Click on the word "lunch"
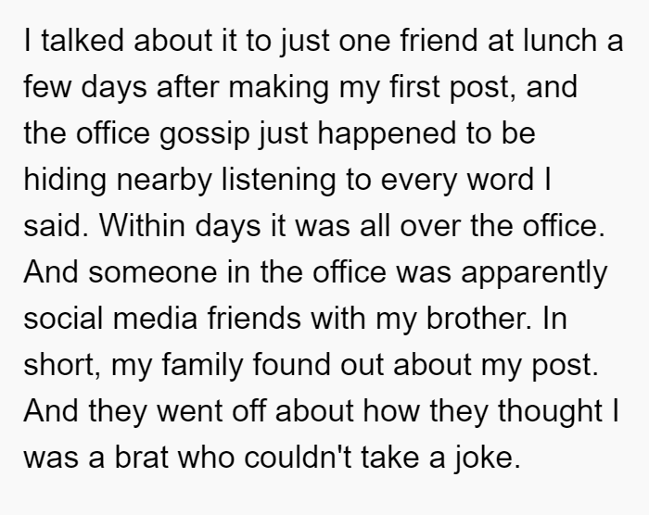Viewport: 649px width, 515px height. 560,40
